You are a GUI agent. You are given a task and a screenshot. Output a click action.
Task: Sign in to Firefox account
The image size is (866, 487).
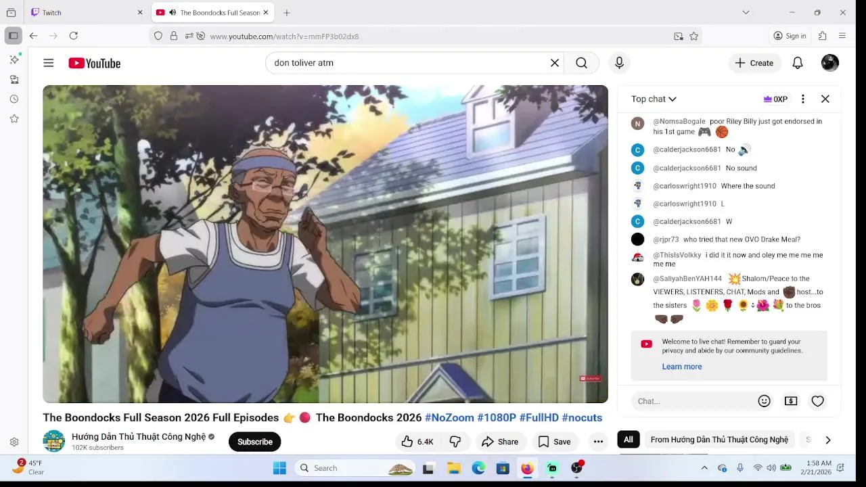(x=790, y=36)
